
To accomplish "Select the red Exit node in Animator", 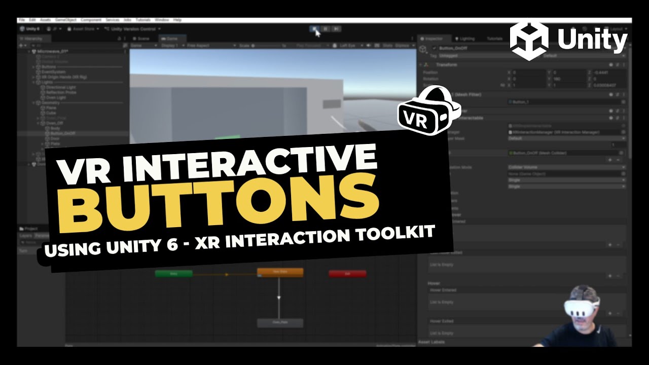I will click(x=347, y=274).
